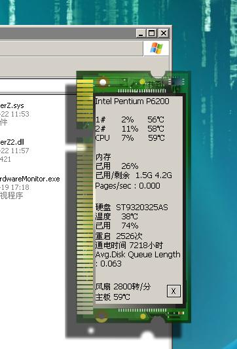Minimize the Explorer window
Screen dimensions: 237x349
point(141,33)
